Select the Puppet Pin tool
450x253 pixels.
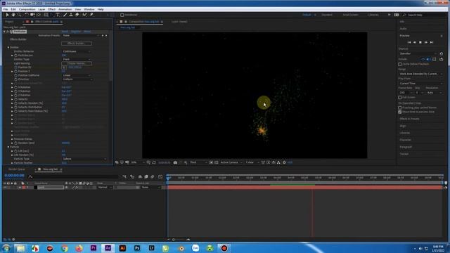tap(91, 15)
